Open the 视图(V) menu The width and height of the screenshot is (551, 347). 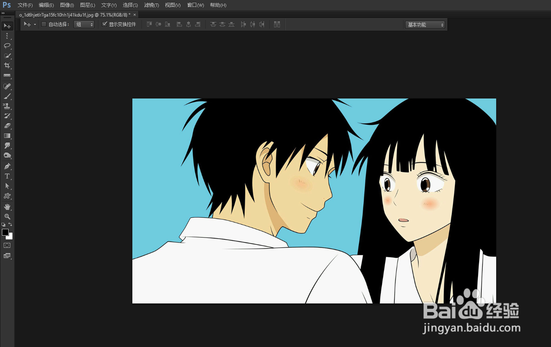(172, 5)
